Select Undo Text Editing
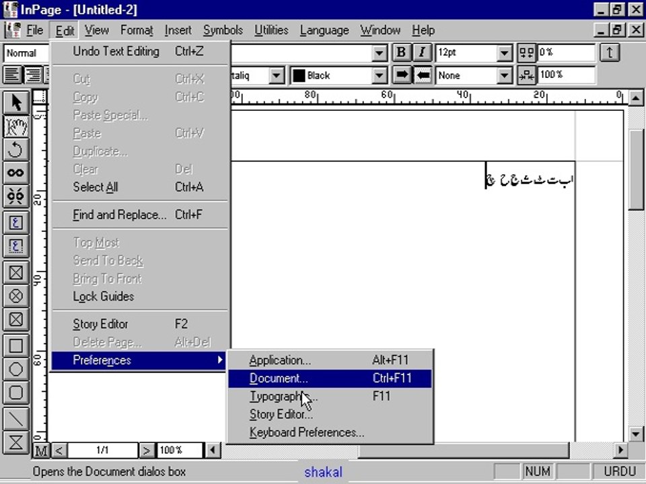The width and height of the screenshot is (646, 484). coord(140,52)
